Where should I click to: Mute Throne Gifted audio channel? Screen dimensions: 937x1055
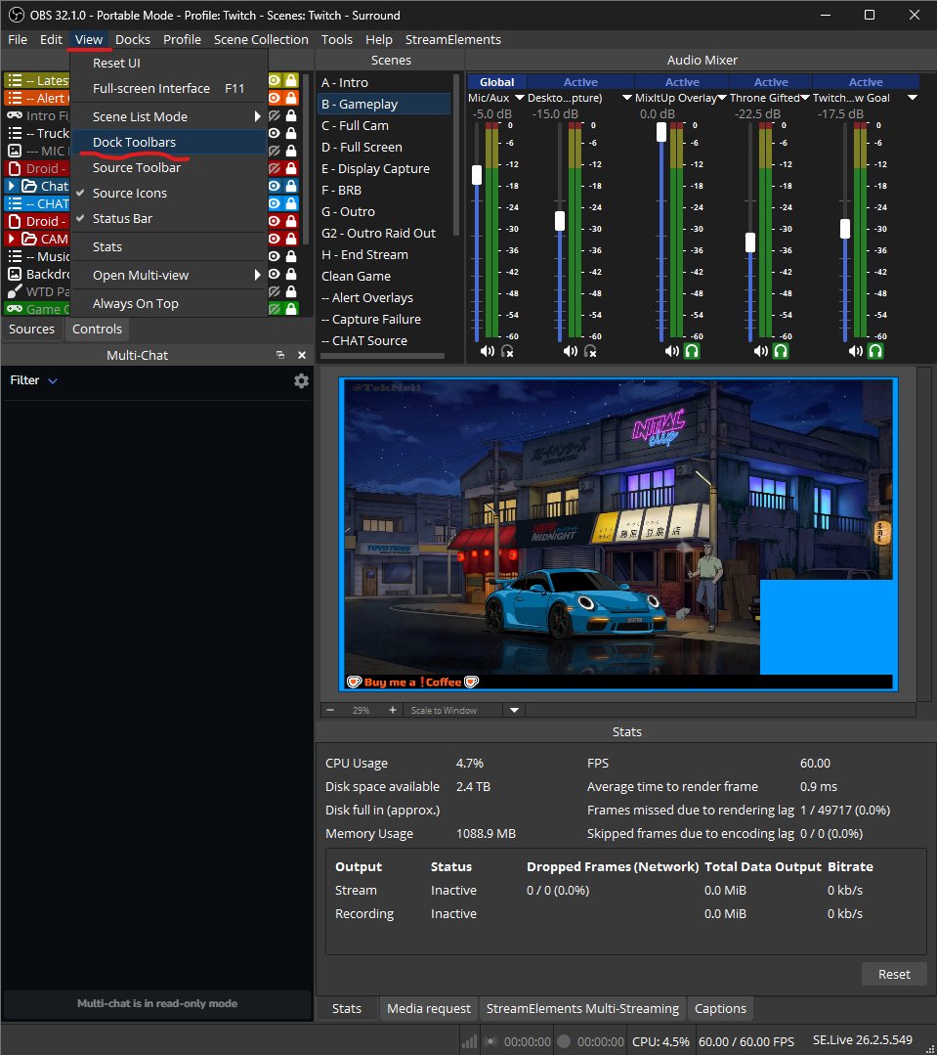click(x=760, y=351)
